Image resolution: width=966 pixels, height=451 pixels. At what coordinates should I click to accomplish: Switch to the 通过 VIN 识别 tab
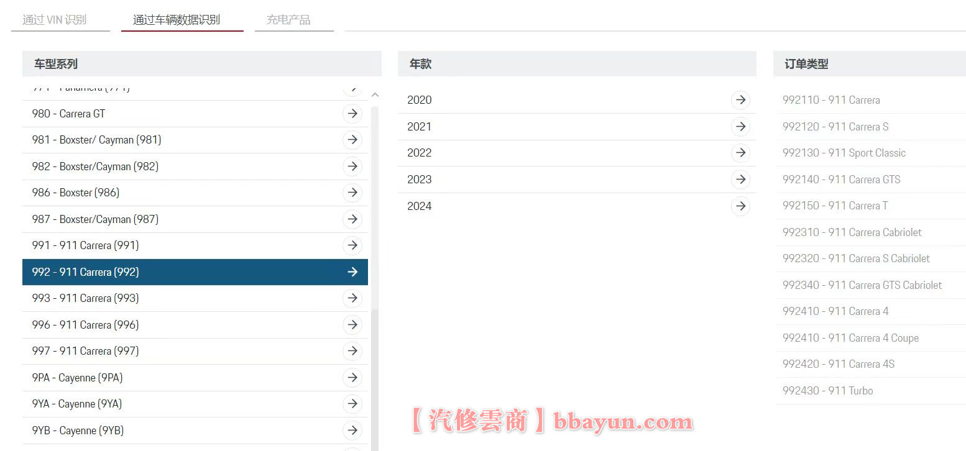click(x=56, y=19)
